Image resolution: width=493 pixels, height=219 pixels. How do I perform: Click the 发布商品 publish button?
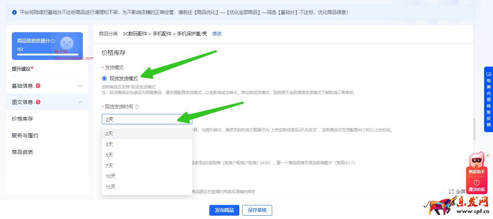[224, 210]
